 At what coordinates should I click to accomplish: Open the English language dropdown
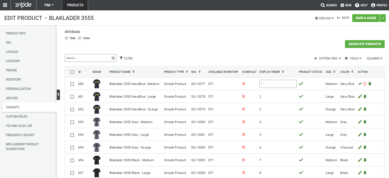click(x=324, y=18)
